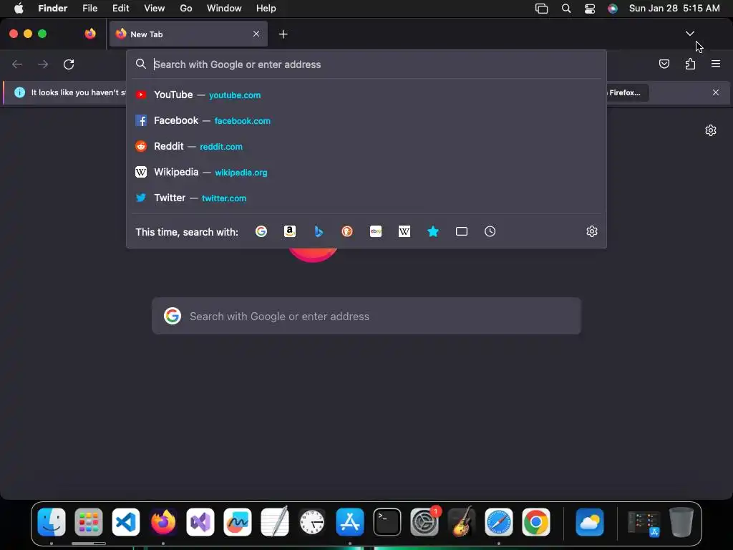Screen dimensions: 733x550
Task: Open GarageBand from the Dock
Action: (x=462, y=522)
